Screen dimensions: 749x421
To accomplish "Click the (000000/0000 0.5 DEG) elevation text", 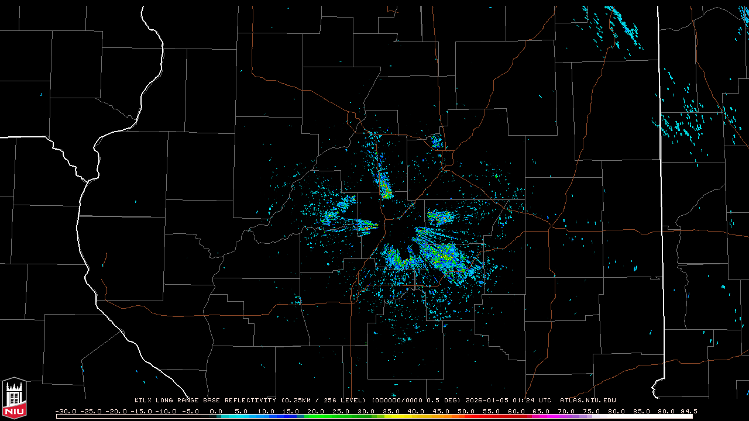I will (416, 401).
